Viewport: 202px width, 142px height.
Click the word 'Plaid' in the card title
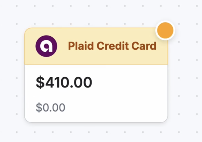(81, 46)
